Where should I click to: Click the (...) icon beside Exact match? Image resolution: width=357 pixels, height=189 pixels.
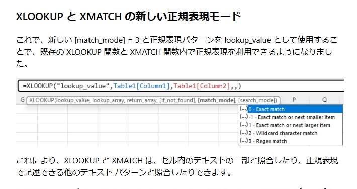(244, 109)
